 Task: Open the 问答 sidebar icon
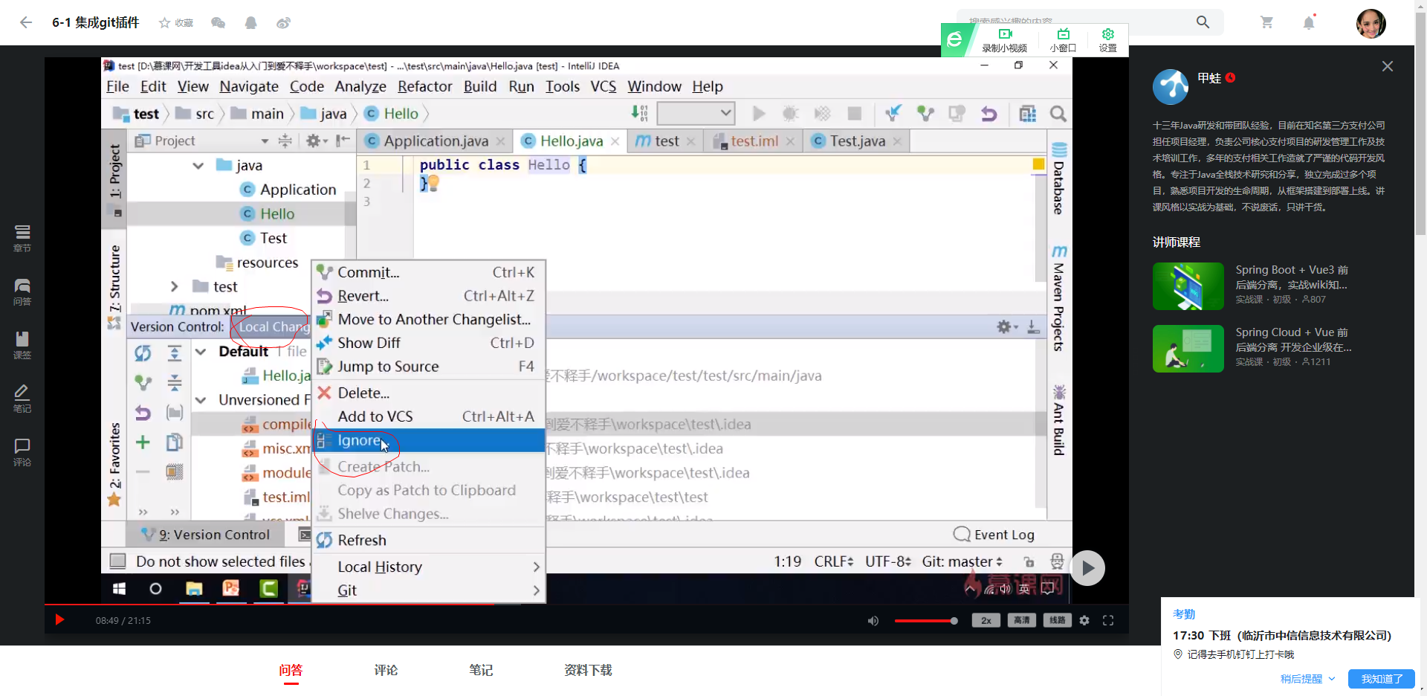(22, 291)
